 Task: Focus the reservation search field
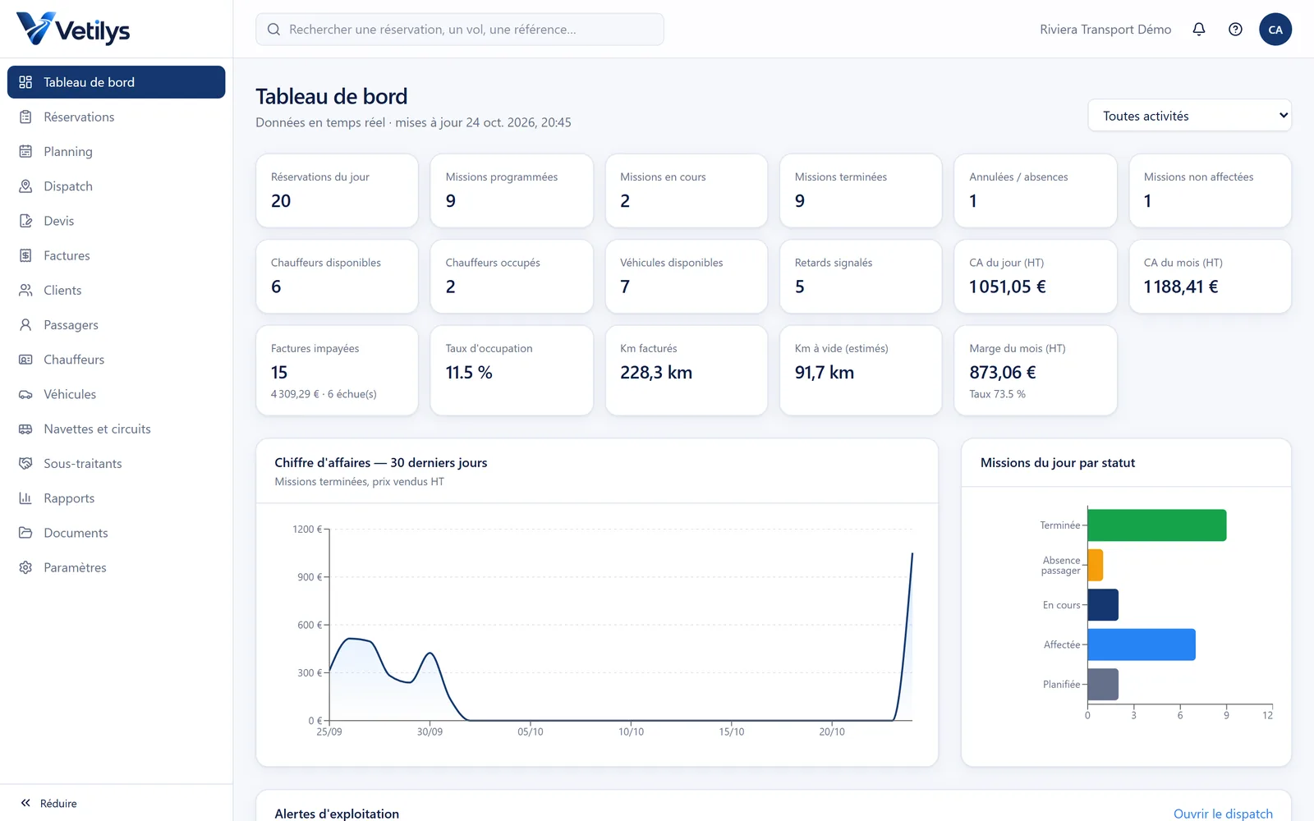[460, 30]
